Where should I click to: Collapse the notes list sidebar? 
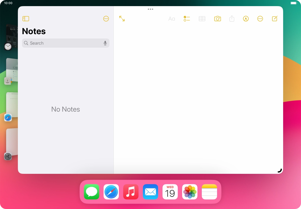(26, 19)
